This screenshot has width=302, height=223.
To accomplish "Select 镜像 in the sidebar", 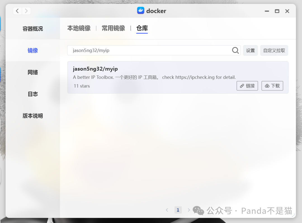I will point(32,50).
